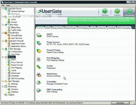Open the Port Mapping heading link
This screenshot has width=136, height=105.
(x=53, y=58)
